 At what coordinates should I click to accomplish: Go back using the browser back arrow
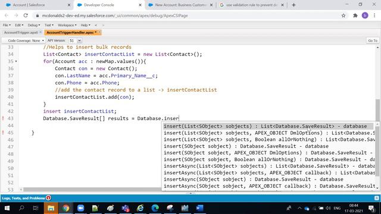pyautogui.click(x=7, y=15)
